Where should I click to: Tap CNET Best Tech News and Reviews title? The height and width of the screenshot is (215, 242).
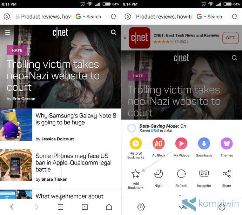[186, 35]
